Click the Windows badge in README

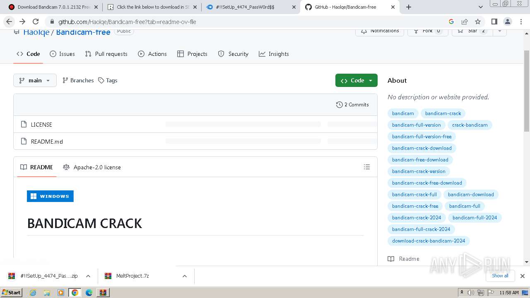(x=50, y=196)
